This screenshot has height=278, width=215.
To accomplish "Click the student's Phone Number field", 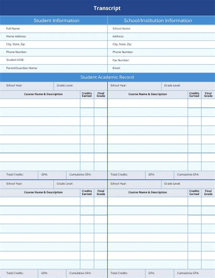I will point(54,52).
